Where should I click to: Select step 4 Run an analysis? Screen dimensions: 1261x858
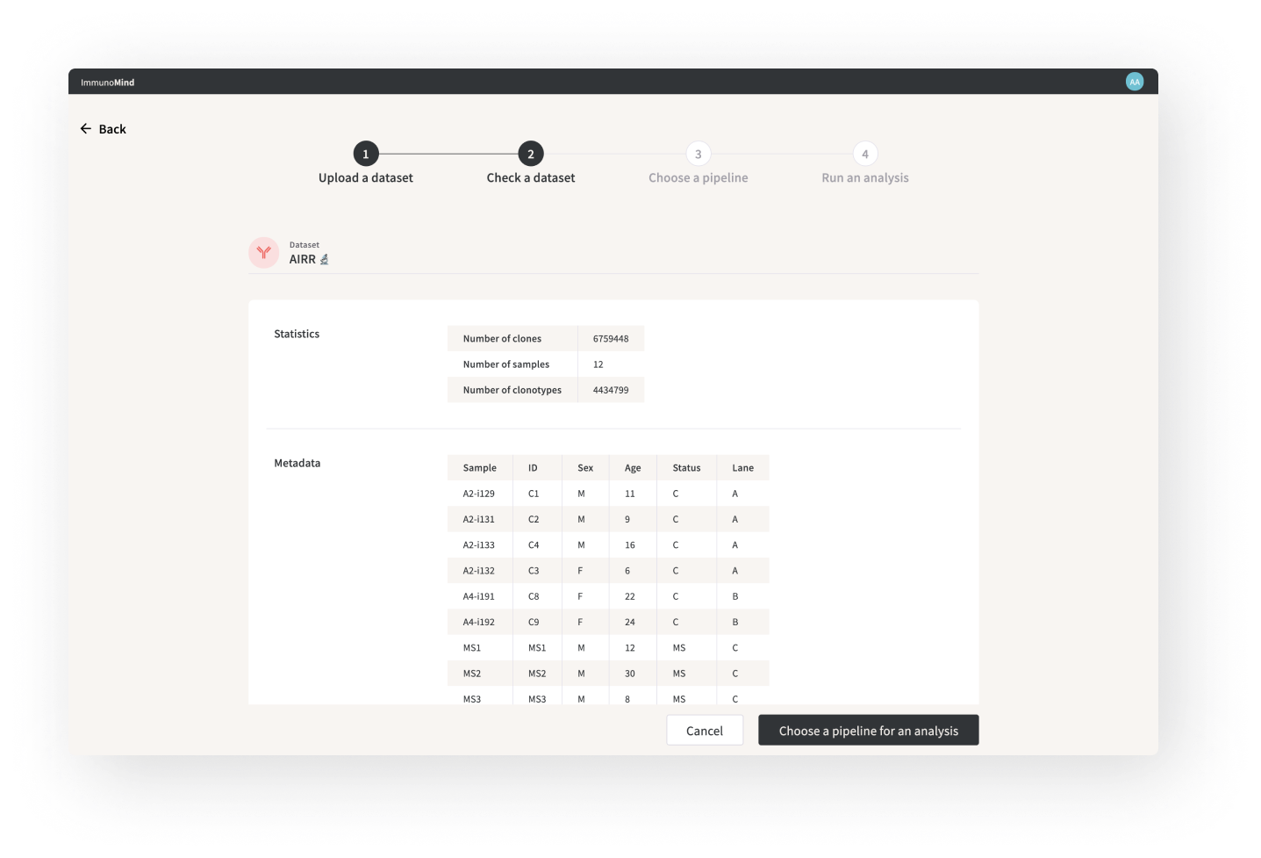[864, 154]
